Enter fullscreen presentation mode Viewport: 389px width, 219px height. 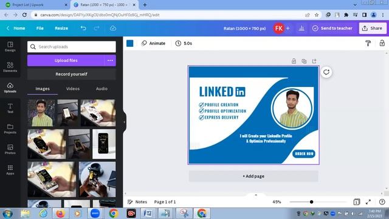368,202
